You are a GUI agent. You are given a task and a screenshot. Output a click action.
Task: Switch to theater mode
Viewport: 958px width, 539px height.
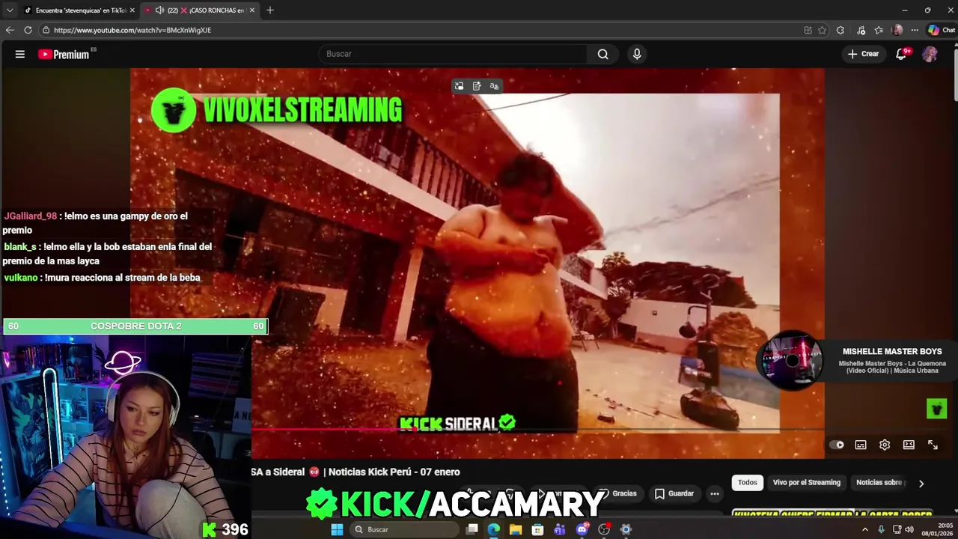(x=909, y=445)
